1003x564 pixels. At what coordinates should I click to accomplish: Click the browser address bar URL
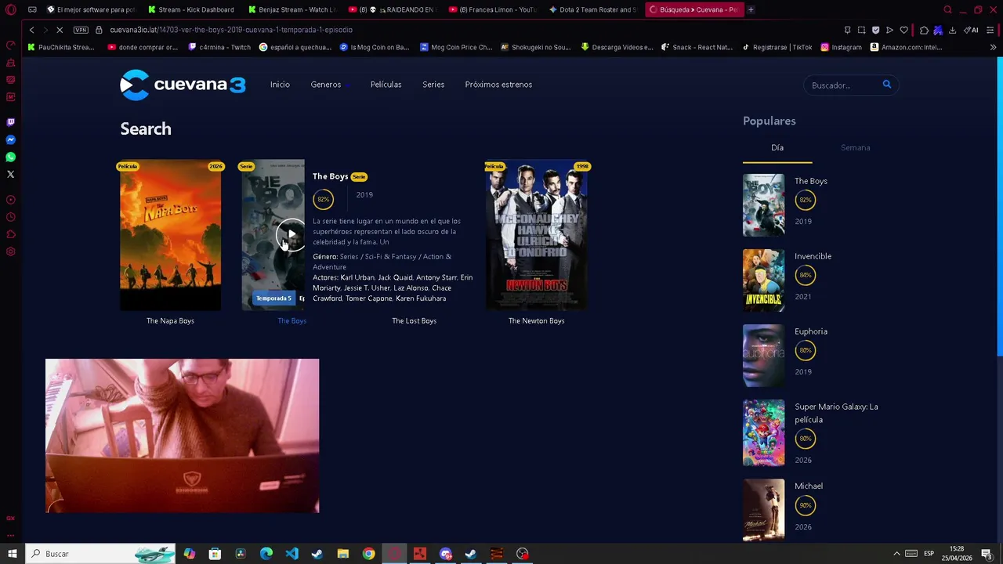(231, 30)
